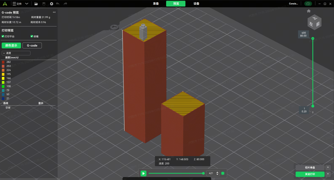
Task: Click the G-code view button
Action: click(x=32, y=45)
